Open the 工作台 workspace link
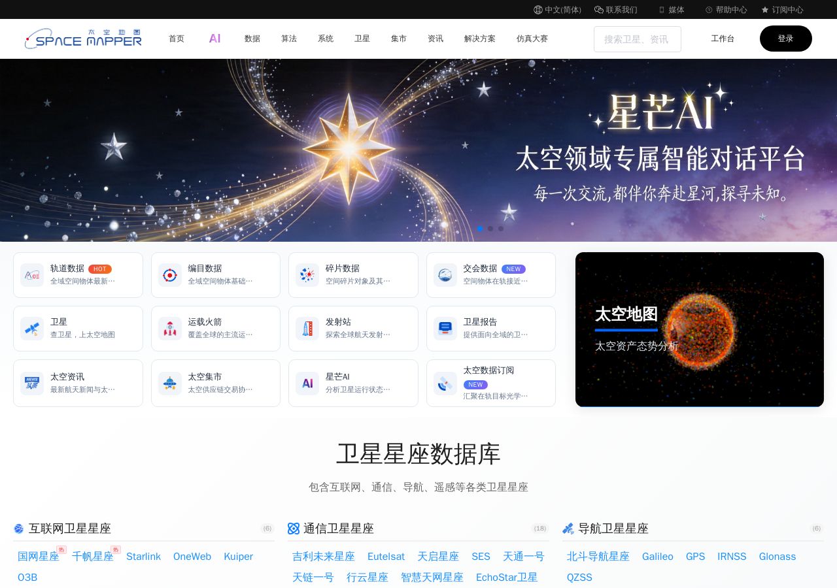Screen dimensions: 837x588 point(723,39)
